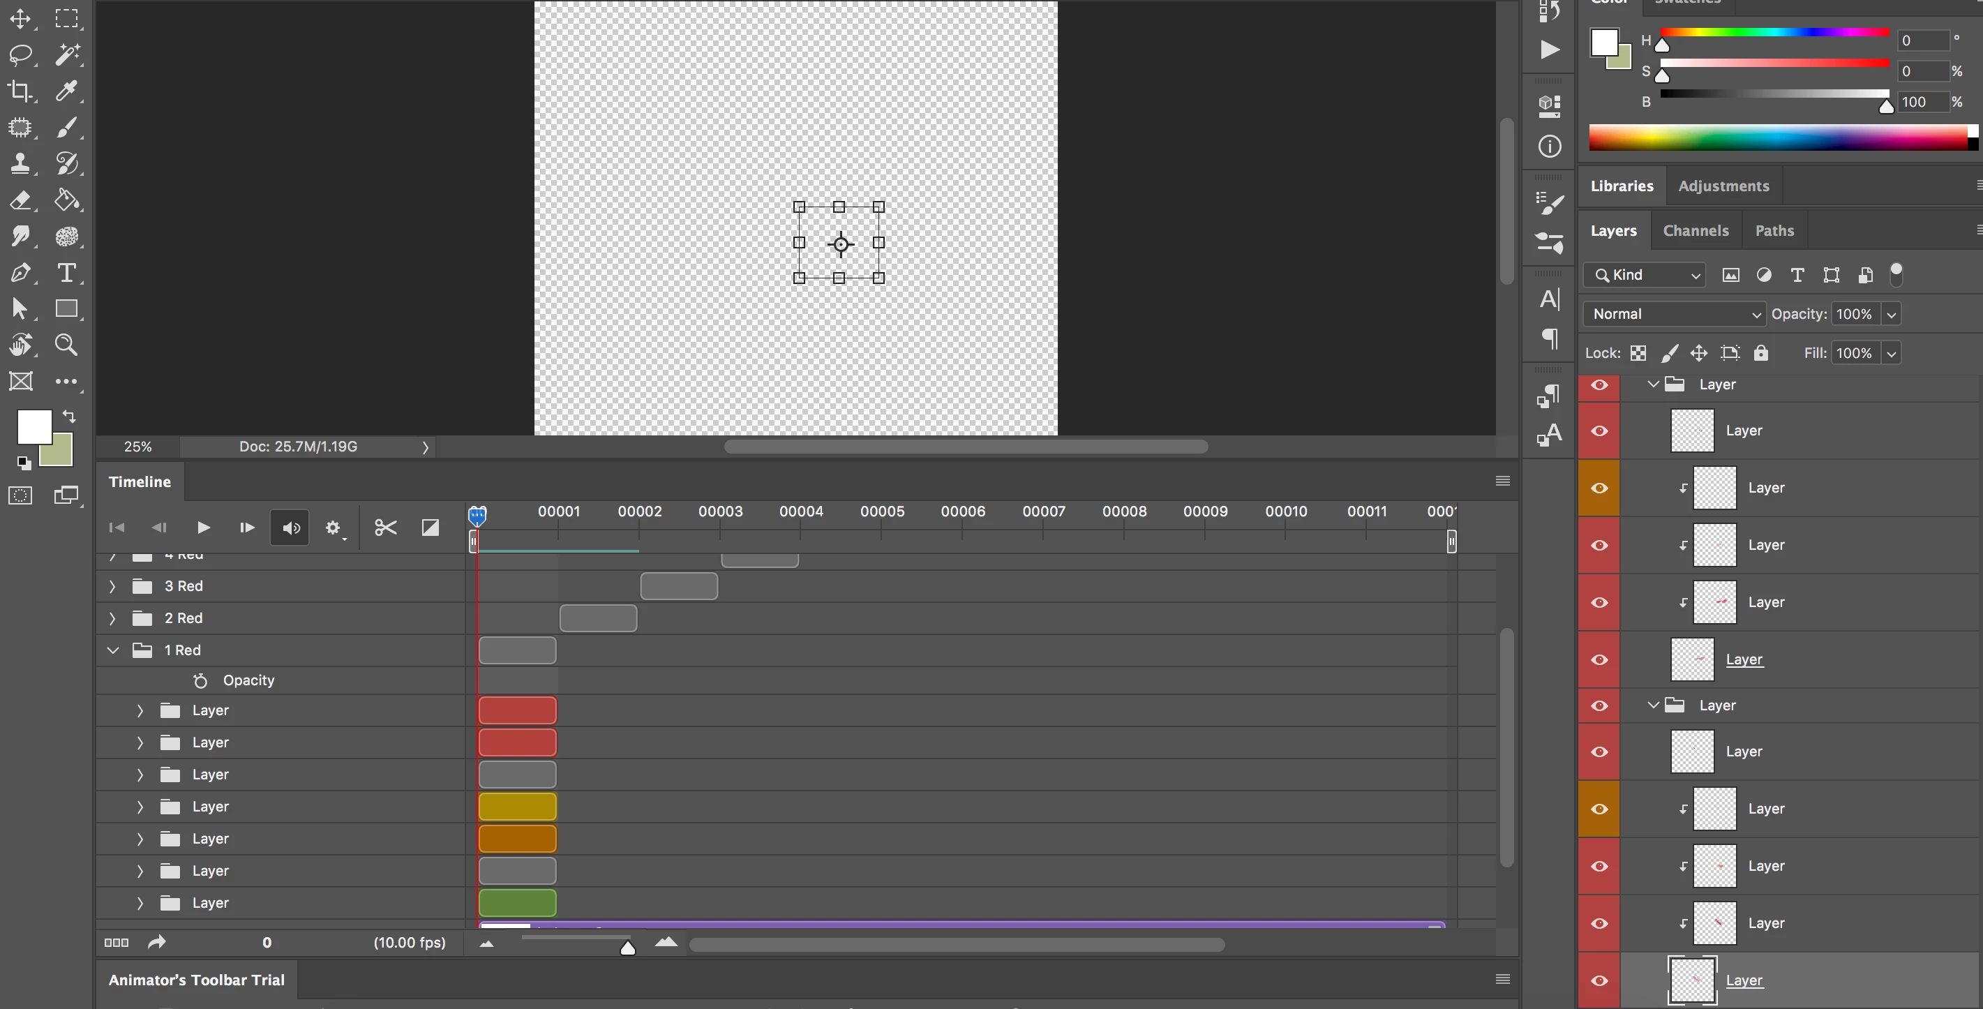Select the Crop tool
Screen dimensions: 1983x1009
20,91
